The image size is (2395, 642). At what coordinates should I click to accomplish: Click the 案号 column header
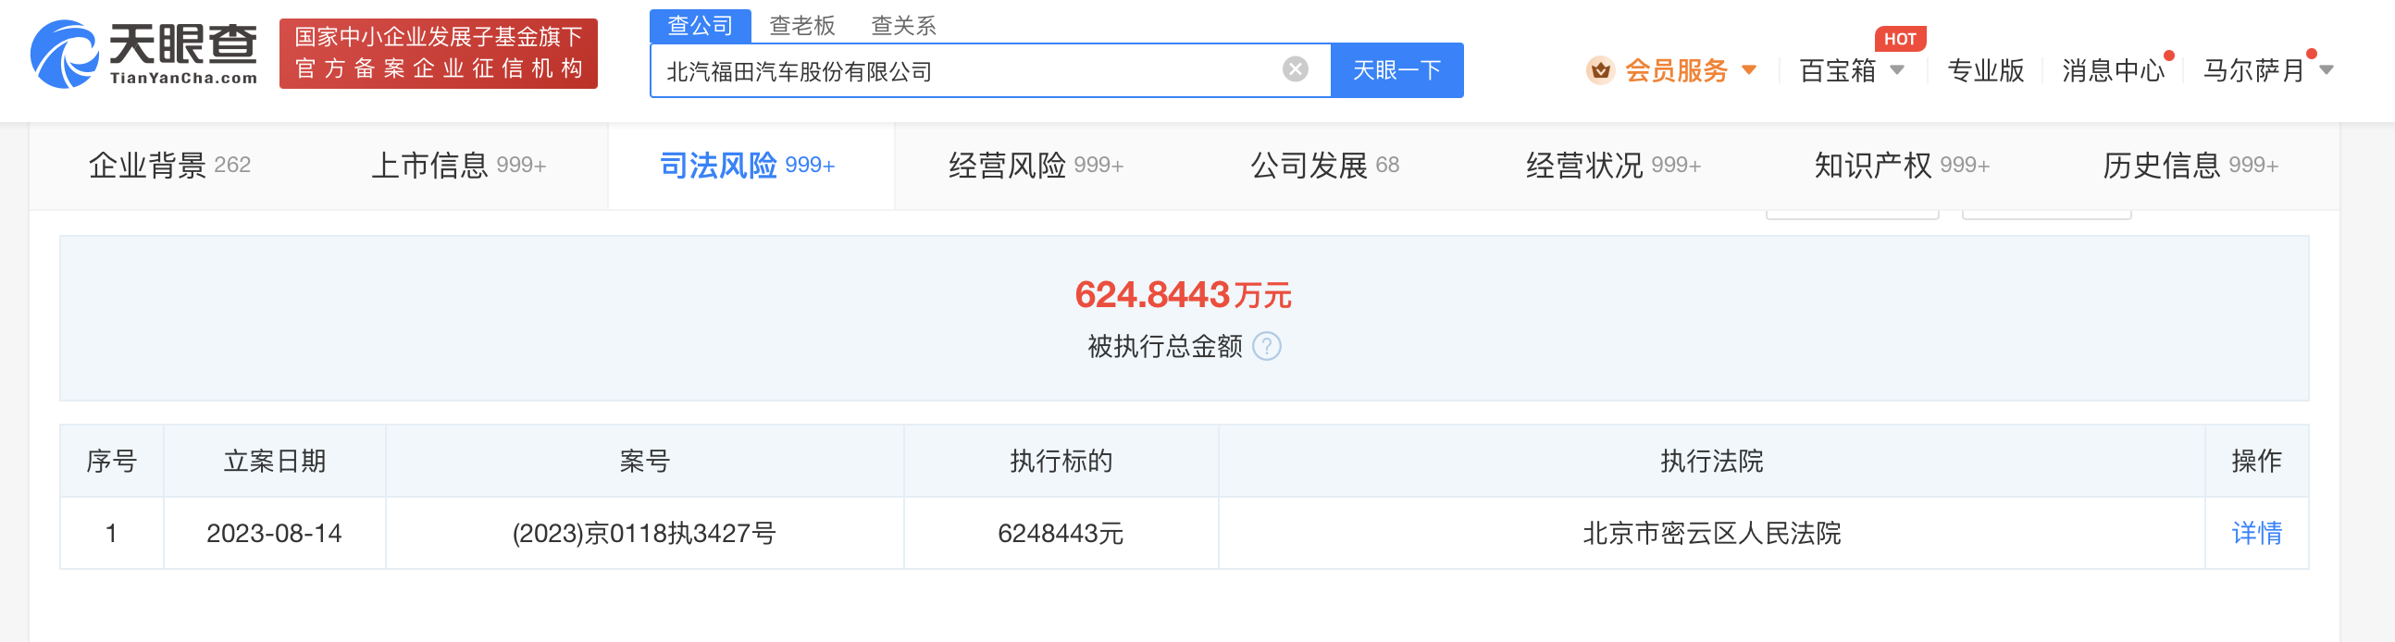(x=644, y=461)
